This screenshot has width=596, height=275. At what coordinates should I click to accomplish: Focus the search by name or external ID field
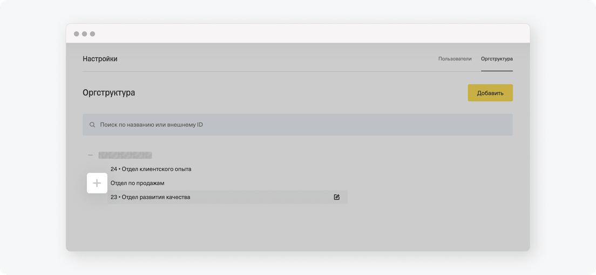pos(297,125)
